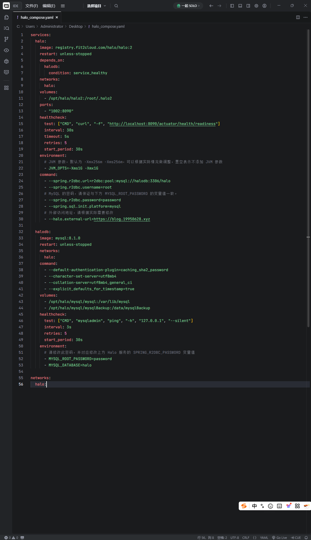The height and width of the screenshot is (540, 311).
Task: Click the Go Live button
Action: (x=279, y=538)
